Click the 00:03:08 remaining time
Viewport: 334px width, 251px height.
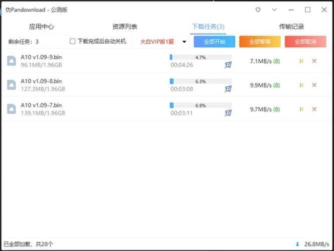[x=182, y=89]
